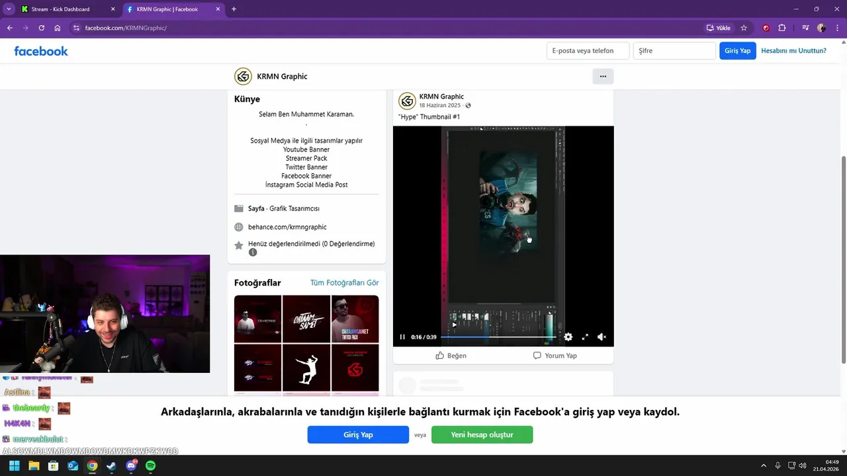Open the three-dots page options menu
This screenshot has width=847, height=476.
tap(603, 76)
